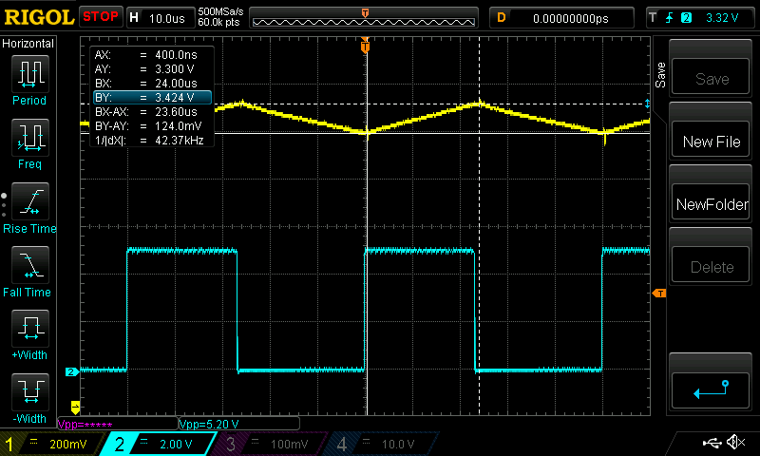760x456 pixels.
Task: Choose the Fall Time measurement icon
Action: 28,266
